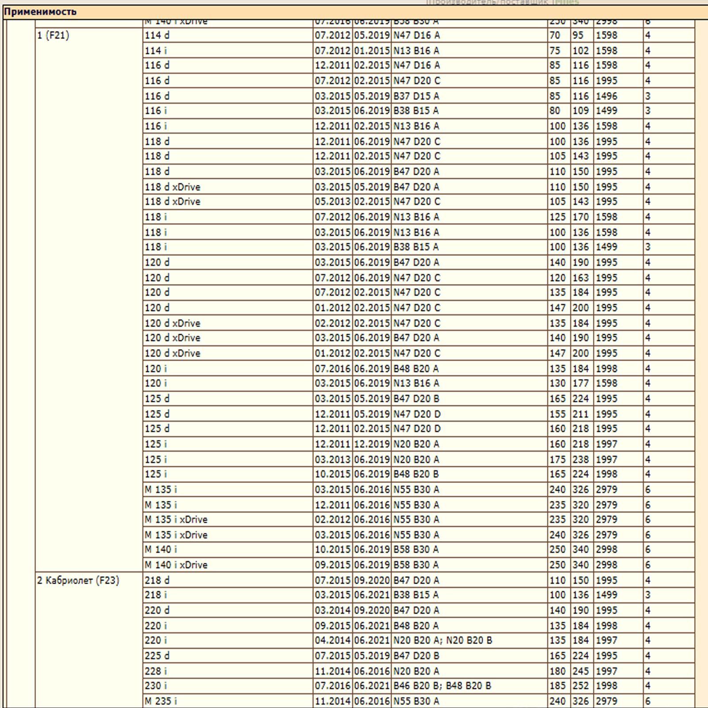Select the 163 horsepower value
Screen dimensions: 708x708
(x=581, y=278)
